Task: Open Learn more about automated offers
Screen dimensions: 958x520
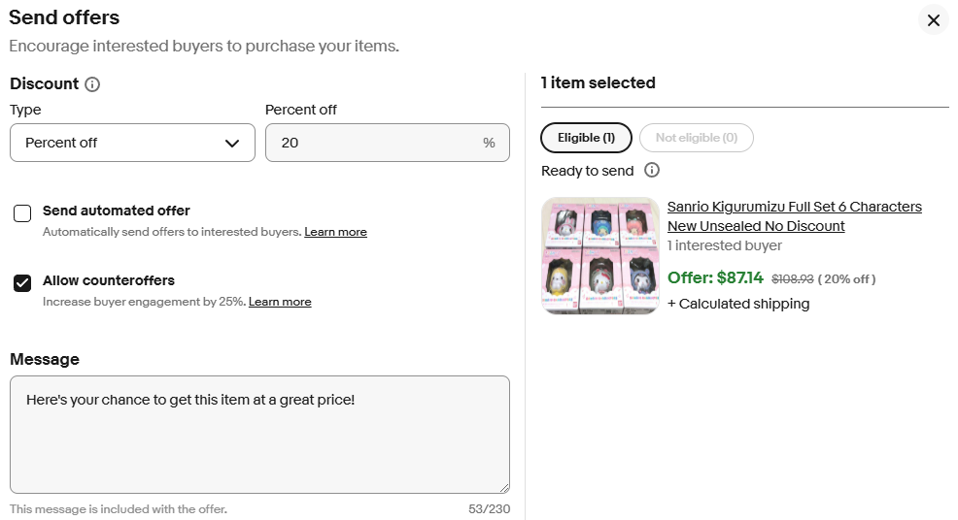Action: [x=335, y=232]
